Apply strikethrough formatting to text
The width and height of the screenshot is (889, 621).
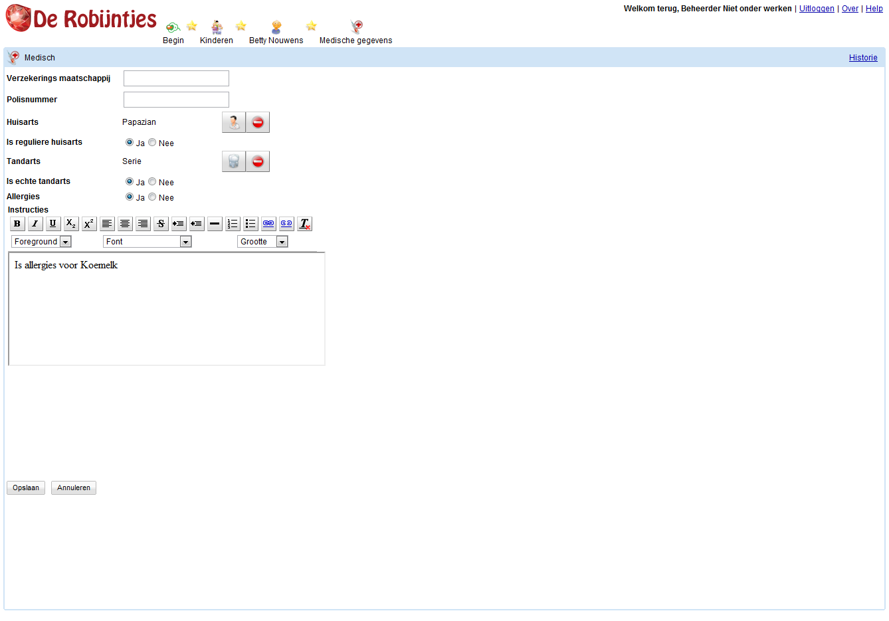point(161,224)
